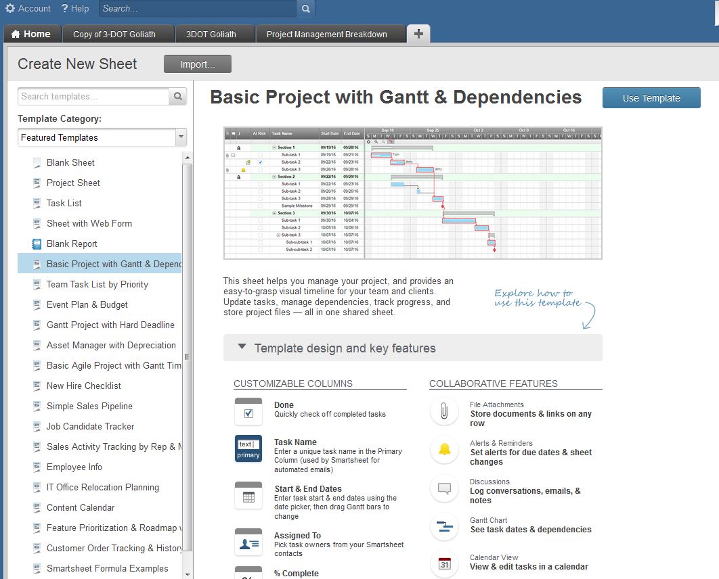Click the Employee Info template icon
This screenshot has height=579, width=719.
pyautogui.click(x=37, y=467)
